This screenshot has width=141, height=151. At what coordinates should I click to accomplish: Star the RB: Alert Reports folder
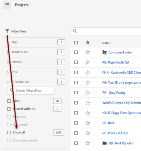point(88,143)
